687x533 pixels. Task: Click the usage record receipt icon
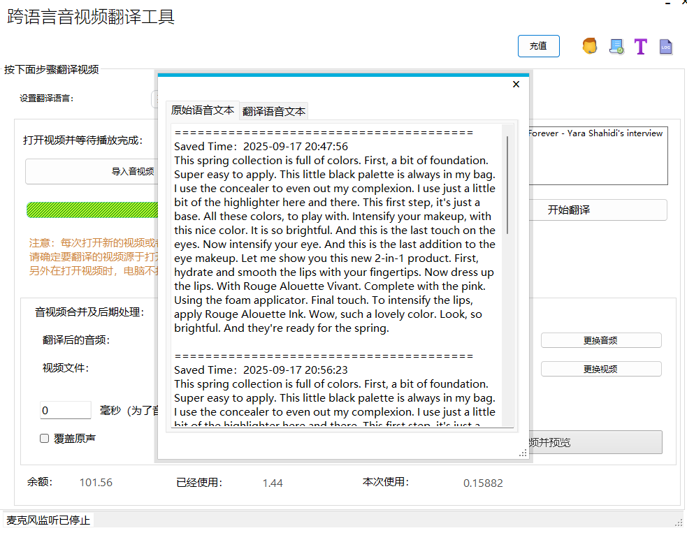point(616,46)
